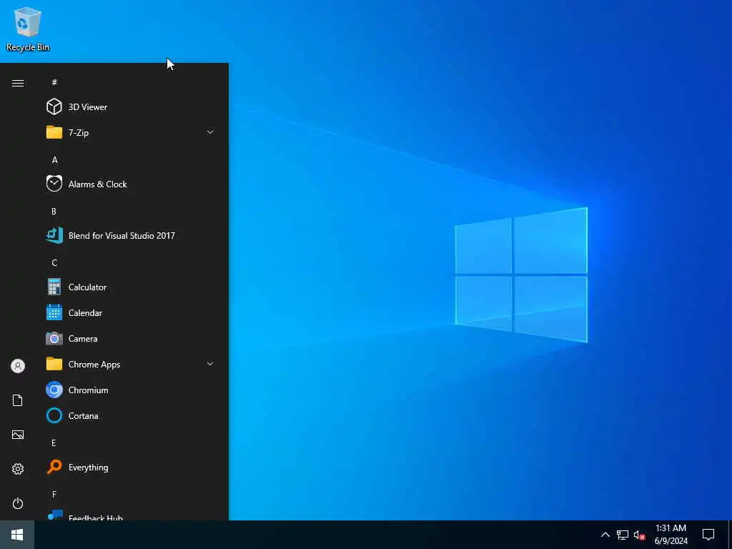This screenshot has width=732, height=549.
Task: Open the Feedback Hub app
Action: coord(130,515)
